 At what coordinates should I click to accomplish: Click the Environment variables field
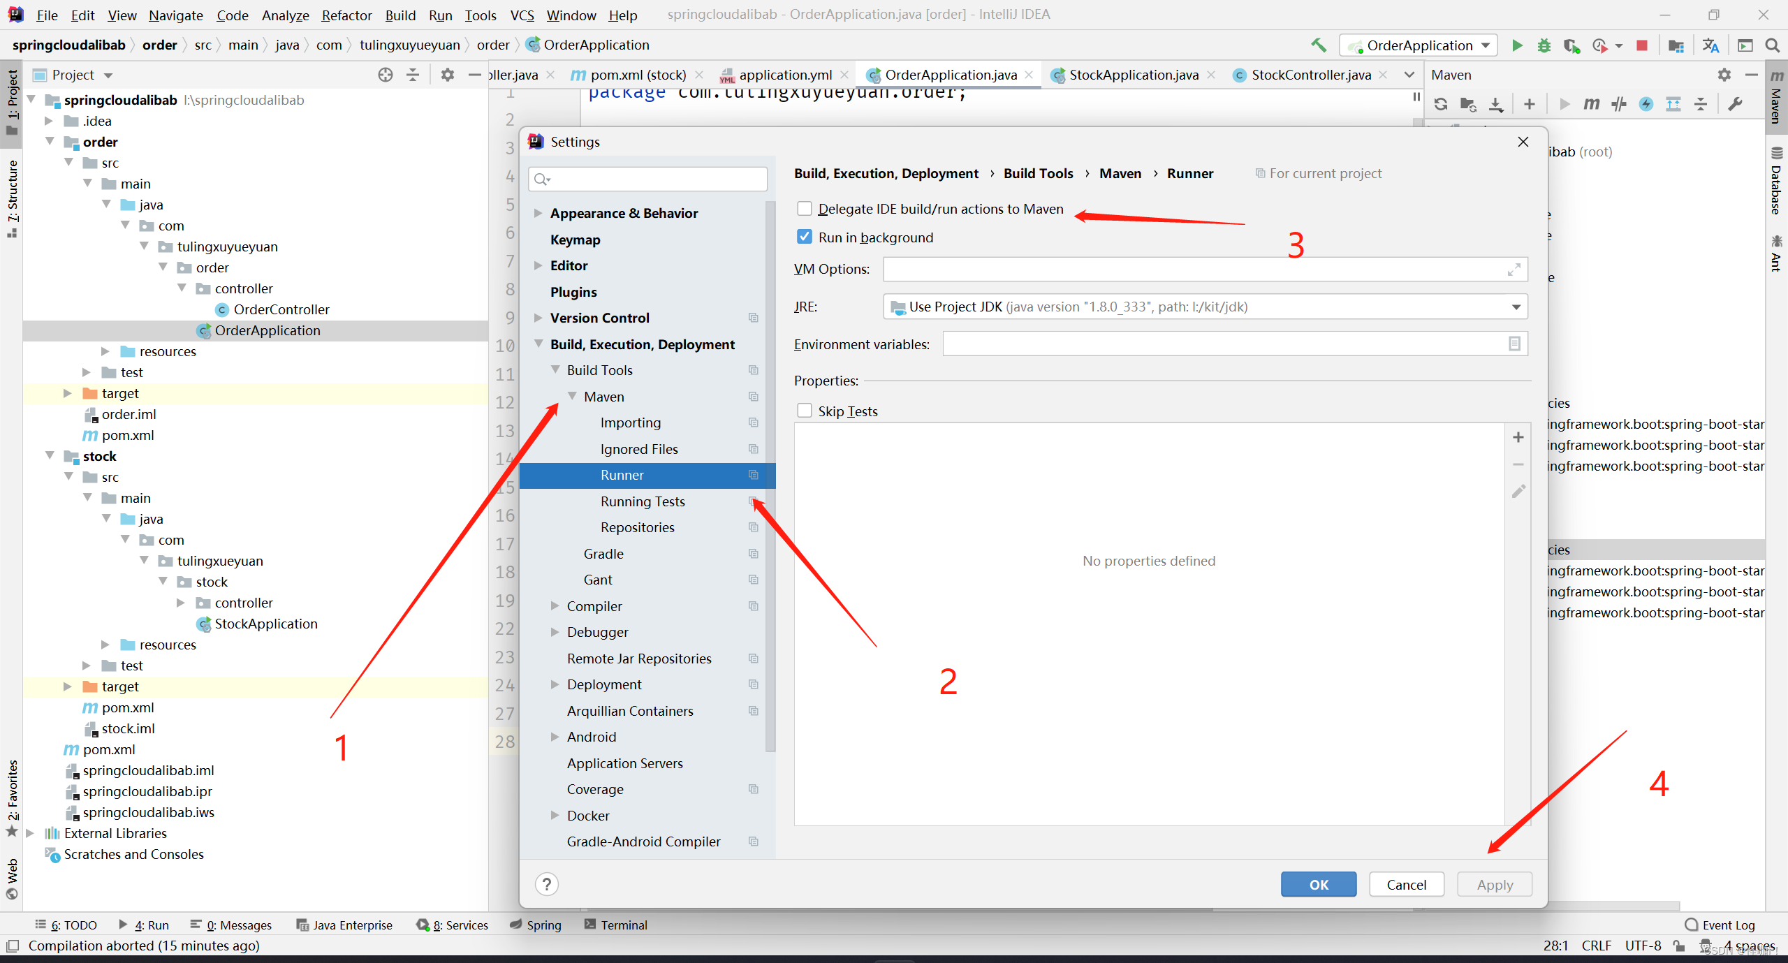click(x=1235, y=344)
